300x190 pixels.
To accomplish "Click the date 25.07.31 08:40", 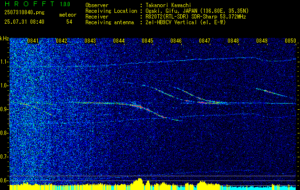I will [x=24, y=22].
